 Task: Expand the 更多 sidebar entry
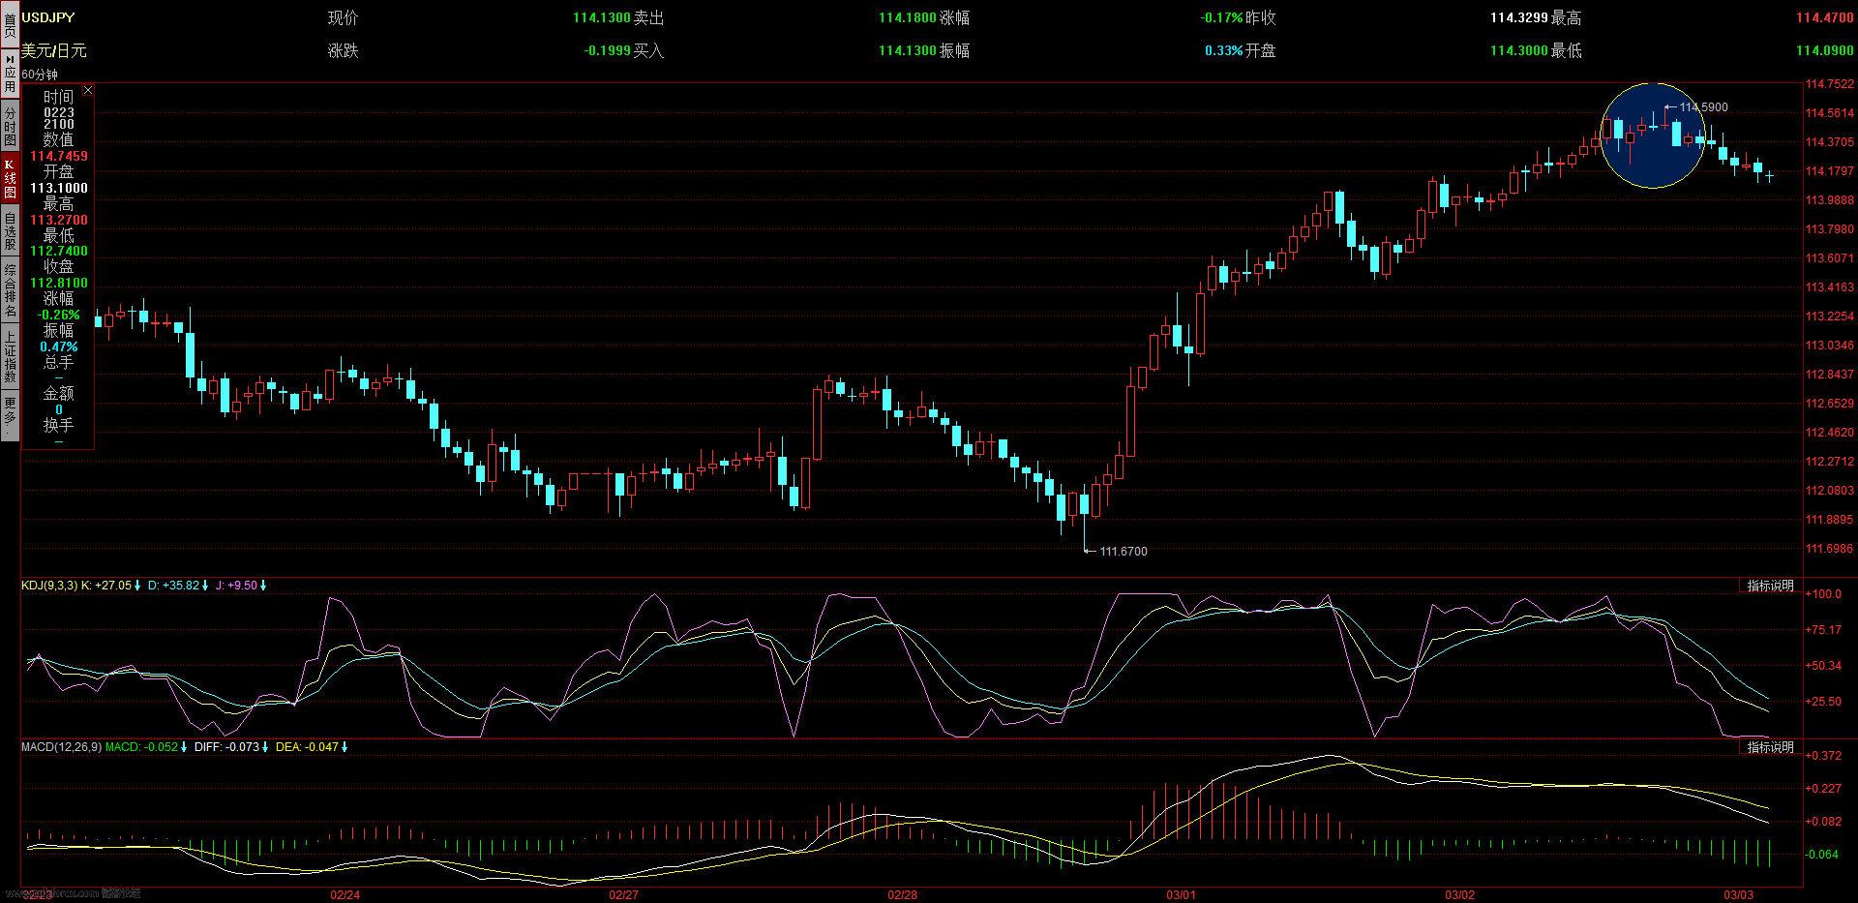10,414
